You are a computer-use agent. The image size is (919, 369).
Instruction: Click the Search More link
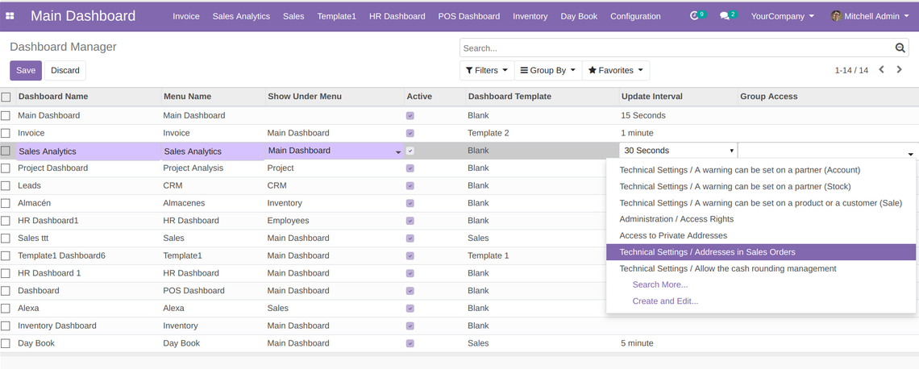[659, 284]
